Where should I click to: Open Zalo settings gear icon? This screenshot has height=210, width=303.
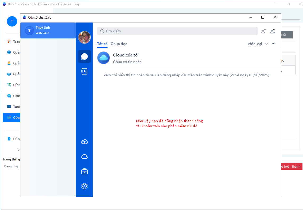tap(84, 186)
